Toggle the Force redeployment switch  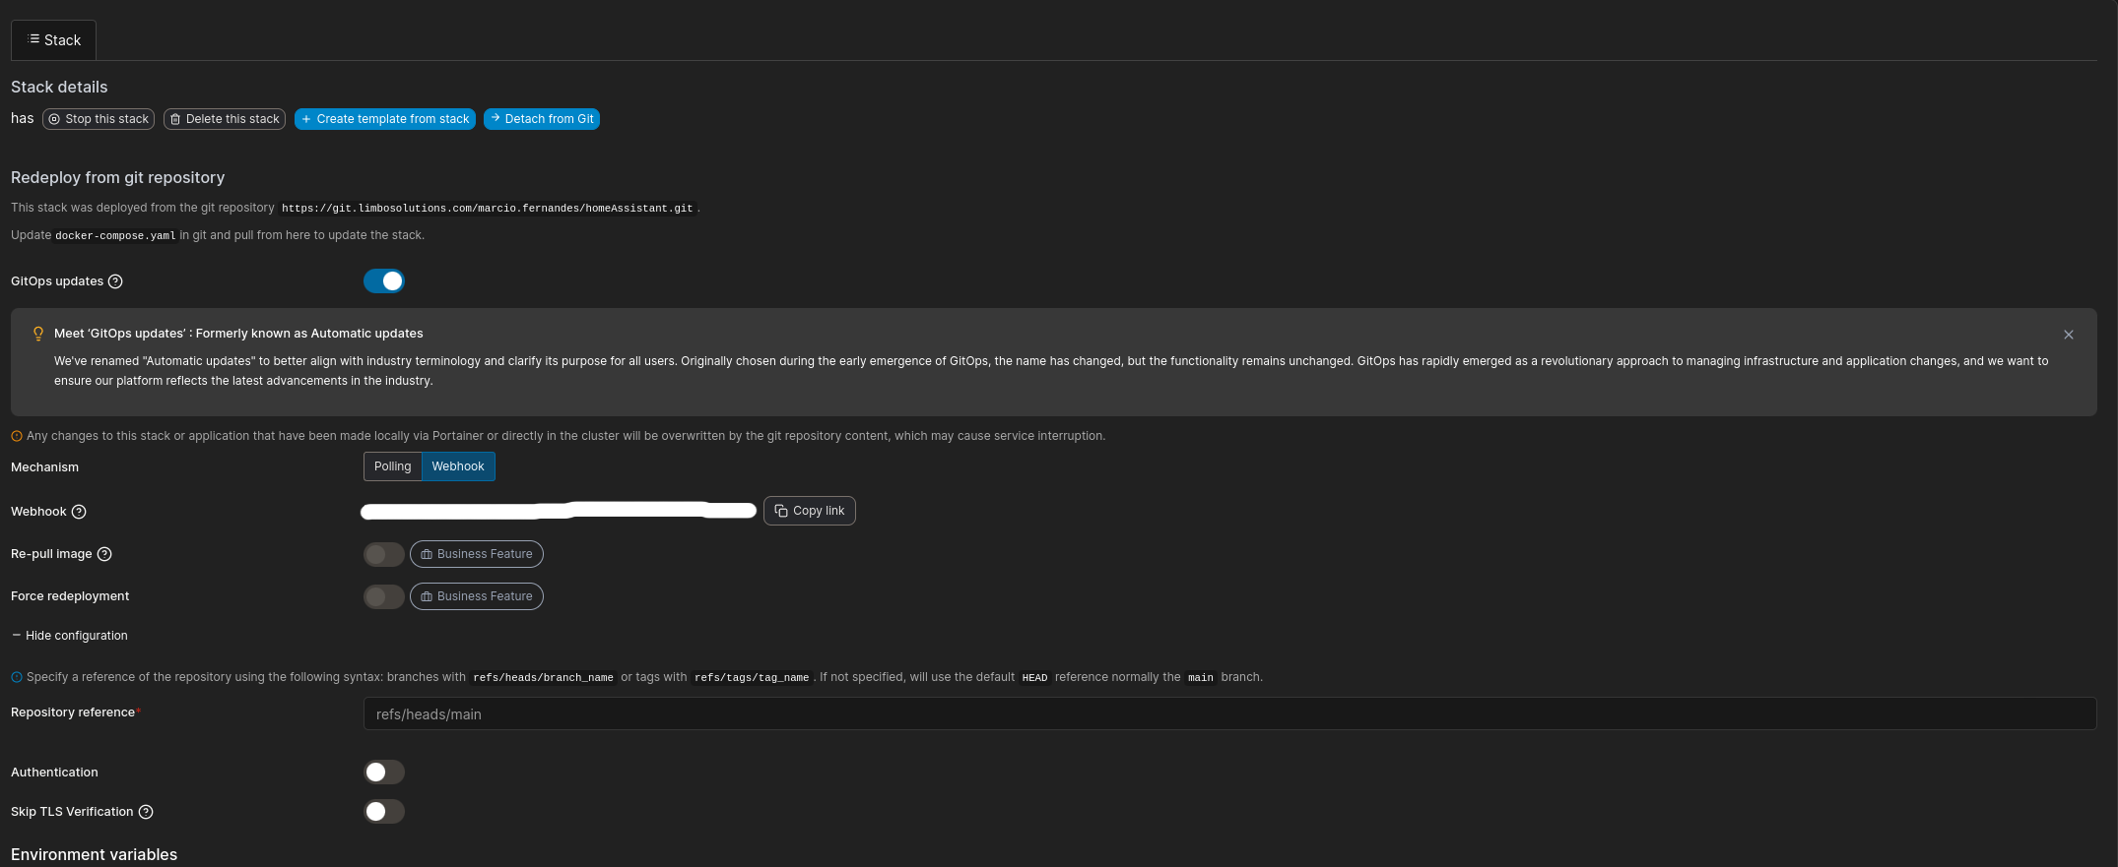click(x=384, y=596)
